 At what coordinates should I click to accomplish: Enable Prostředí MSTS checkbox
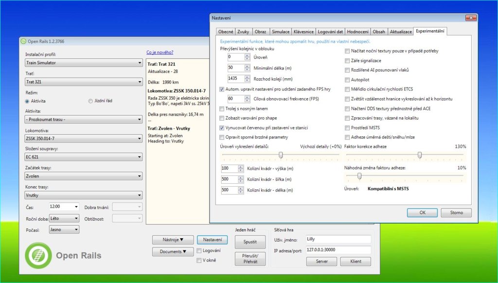[x=347, y=128]
